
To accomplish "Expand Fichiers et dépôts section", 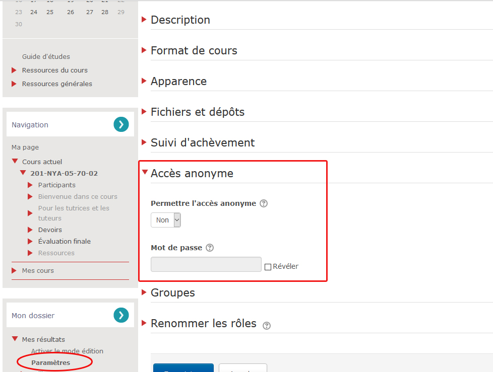I will pos(197,112).
